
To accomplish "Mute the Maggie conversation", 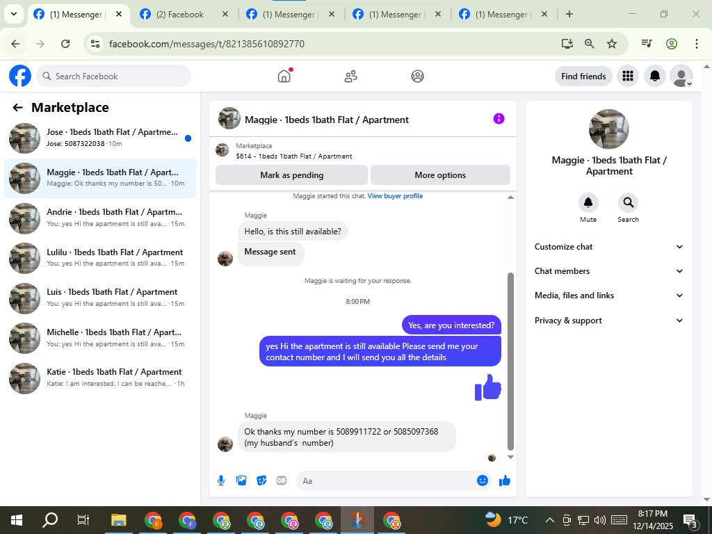I will tap(588, 202).
